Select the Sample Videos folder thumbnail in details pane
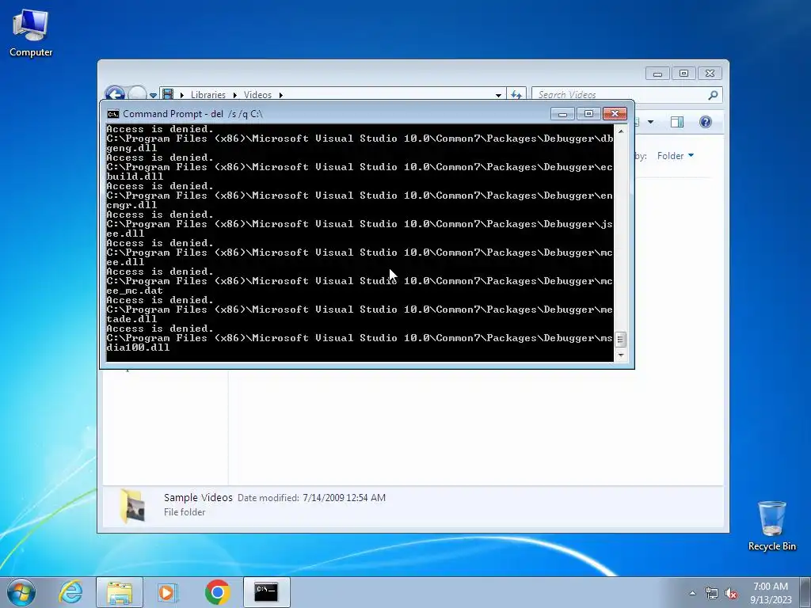 (x=132, y=506)
